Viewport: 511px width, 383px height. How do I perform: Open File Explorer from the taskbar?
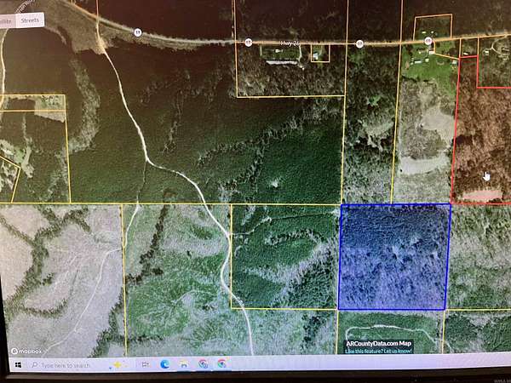[x=184, y=364]
